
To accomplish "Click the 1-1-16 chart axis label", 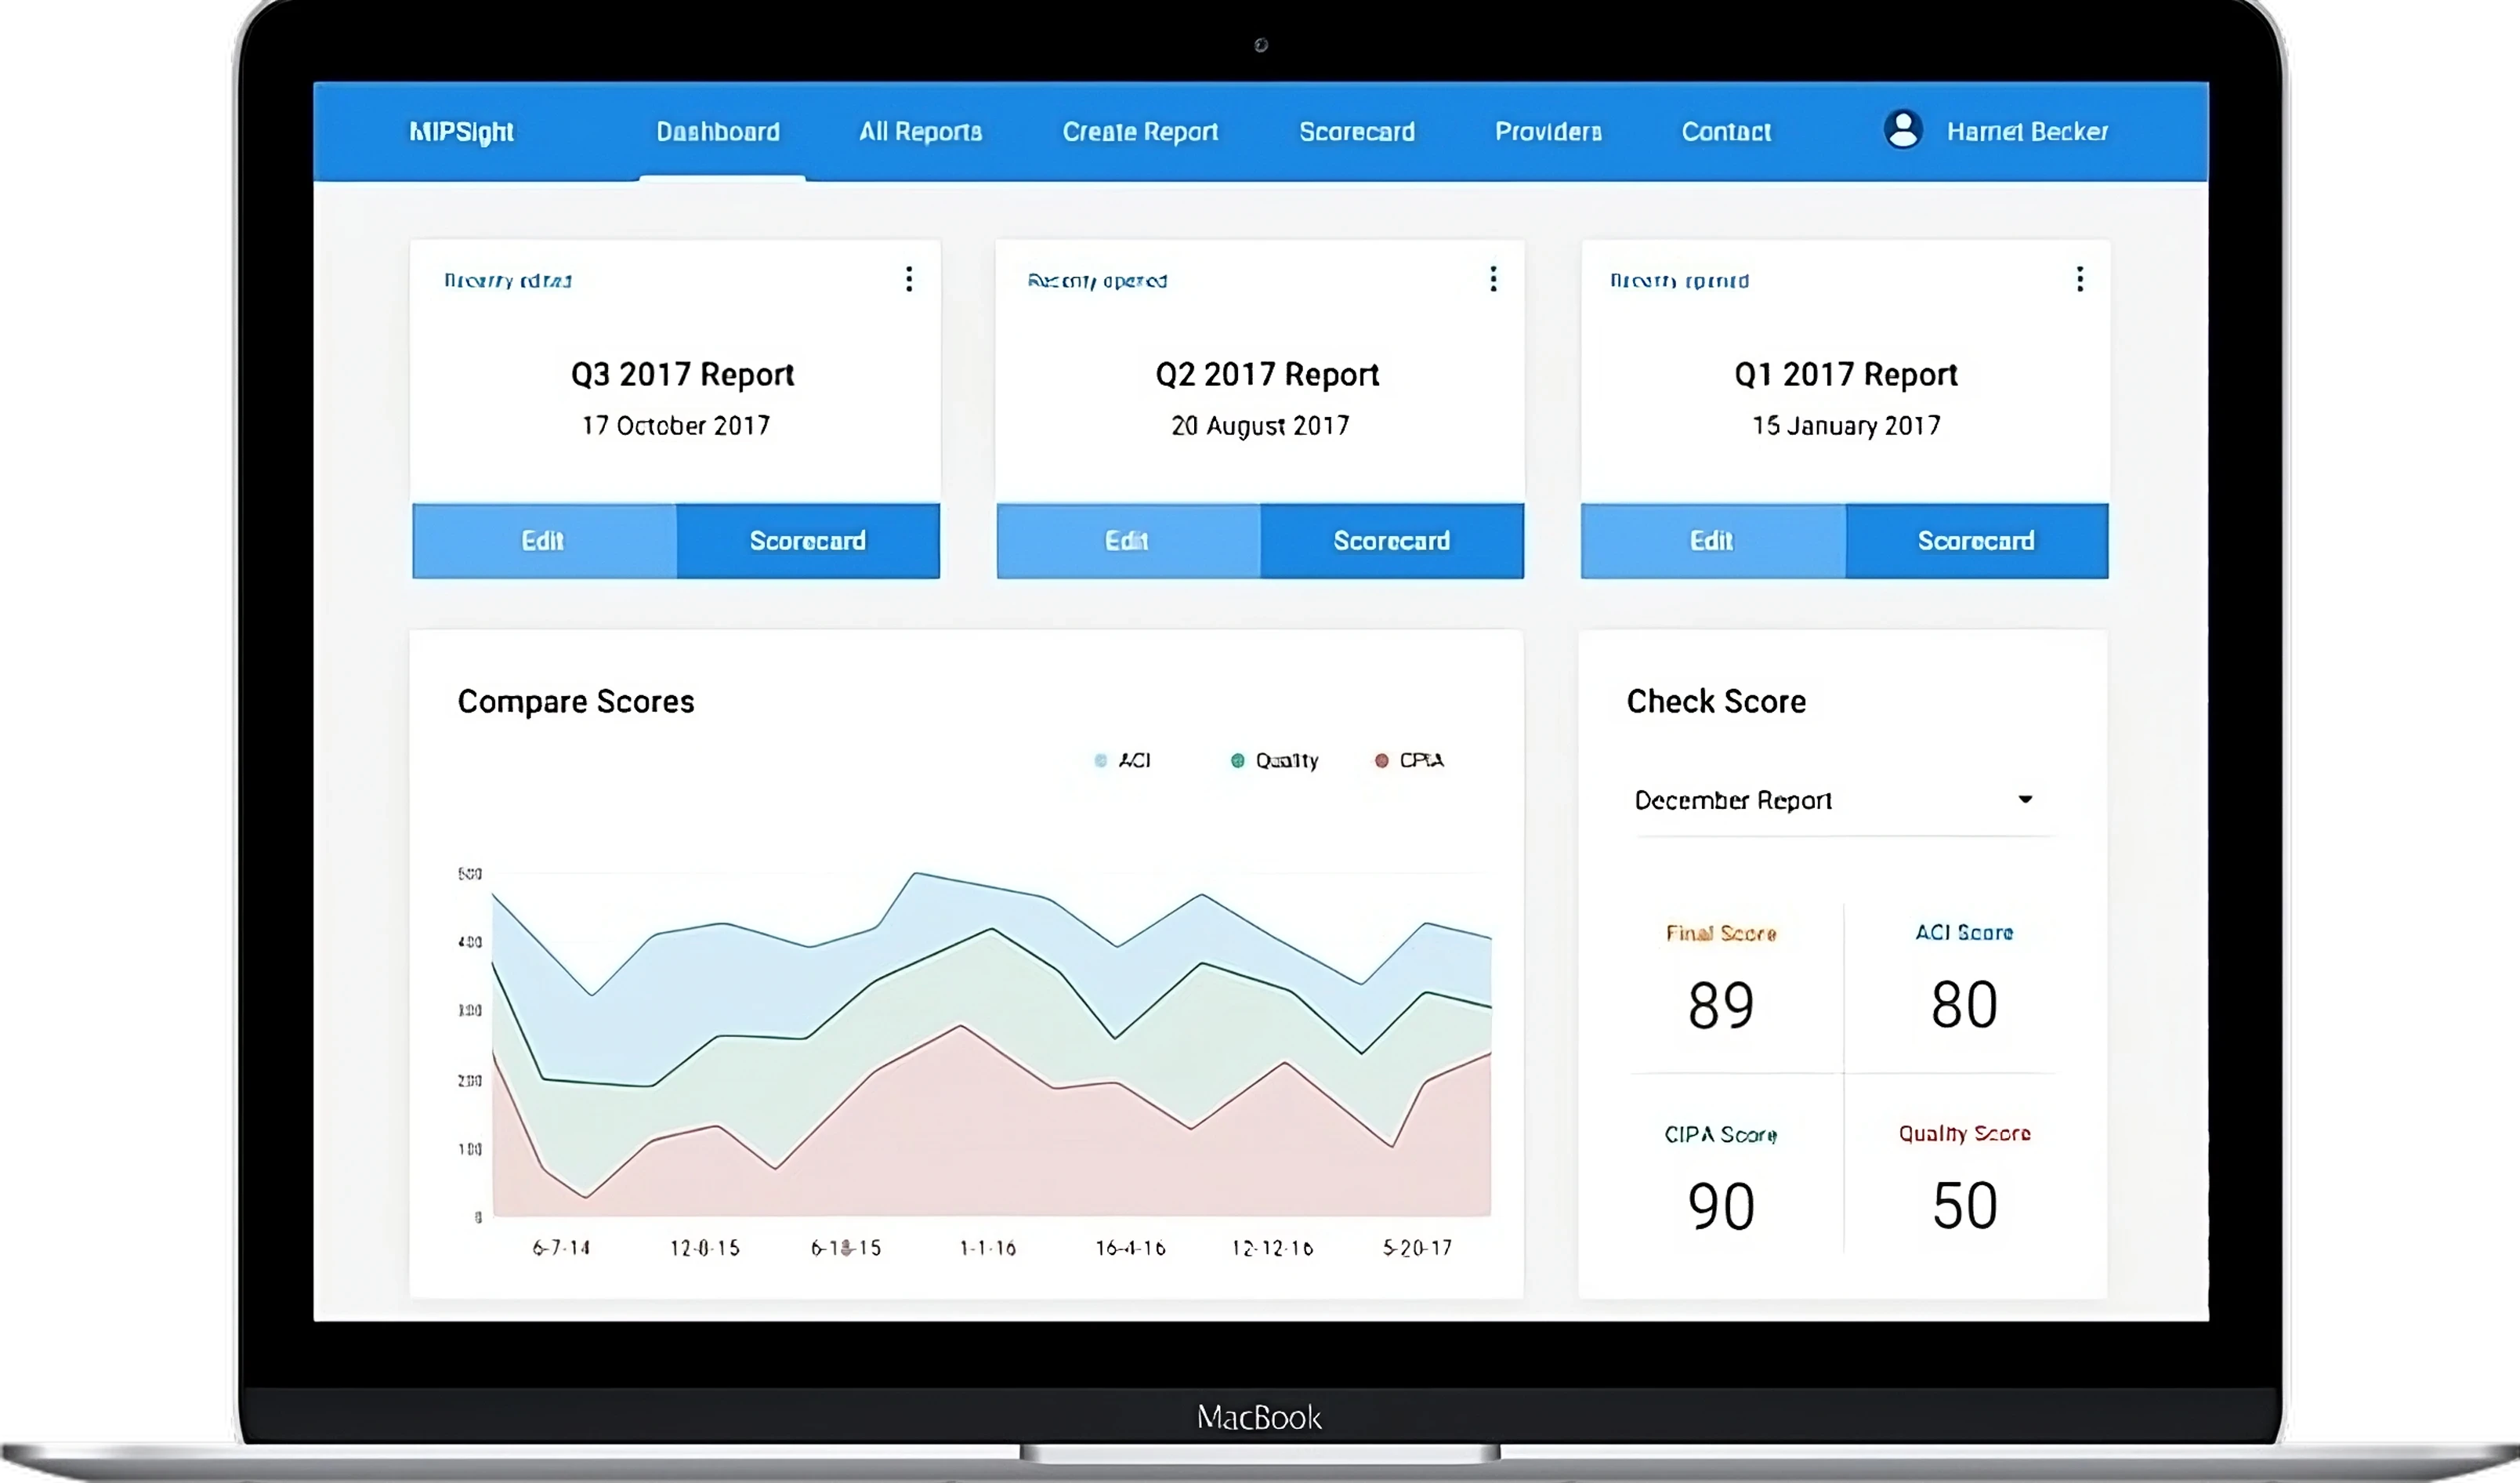I will [987, 1248].
